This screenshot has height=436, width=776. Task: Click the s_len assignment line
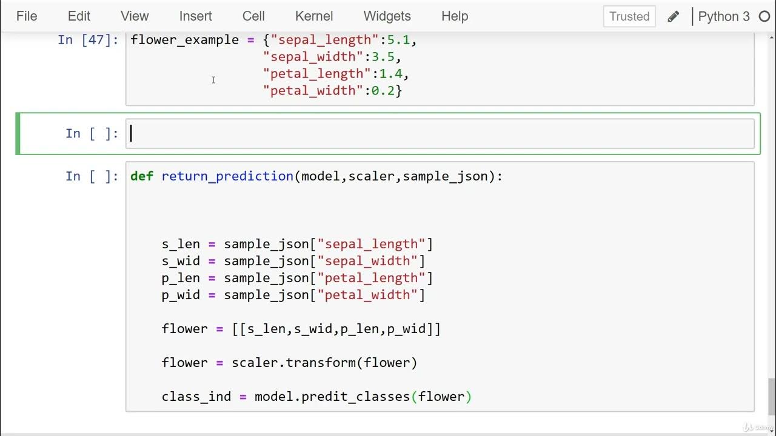click(x=297, y=244)
